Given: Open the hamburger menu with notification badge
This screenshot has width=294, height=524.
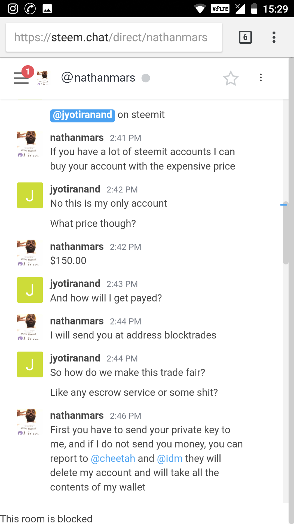Looking at the screenshot, I should 22,78.
